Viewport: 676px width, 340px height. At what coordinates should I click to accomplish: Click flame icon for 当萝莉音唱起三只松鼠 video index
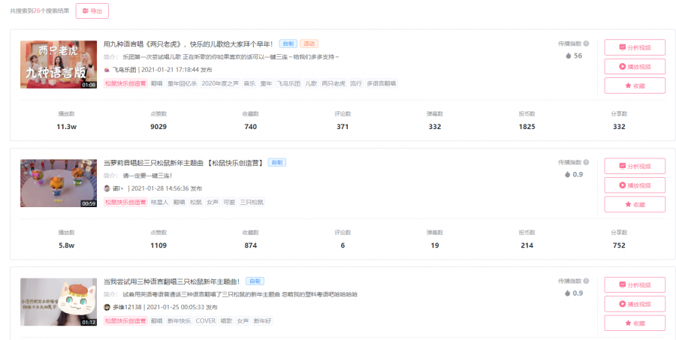(x=567, y=175)
